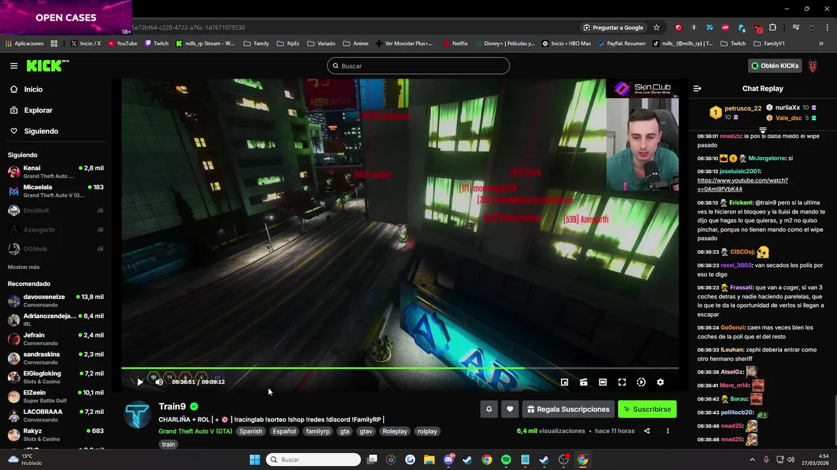This screenshot has width=837, height=470.
Task: Open recommended channel LACOBRAAA
Action: point(56,416)
